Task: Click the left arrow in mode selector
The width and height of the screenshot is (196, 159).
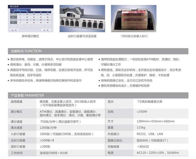Action: [x=12, y=10]
